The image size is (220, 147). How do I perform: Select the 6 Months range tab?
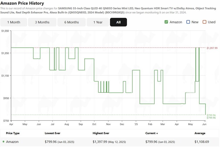[72, 22]
